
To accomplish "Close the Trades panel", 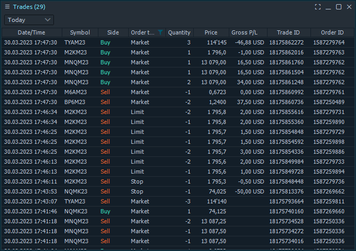I will pos(349,7).
